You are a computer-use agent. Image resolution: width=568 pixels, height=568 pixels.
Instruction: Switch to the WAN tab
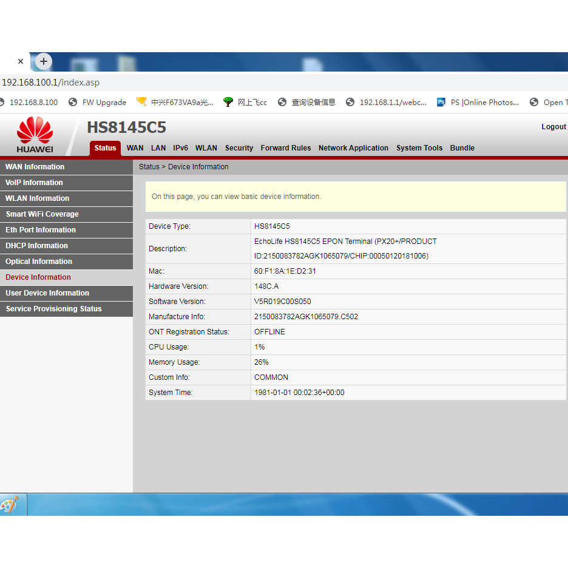pyautogui.click(x=135, y=148)
